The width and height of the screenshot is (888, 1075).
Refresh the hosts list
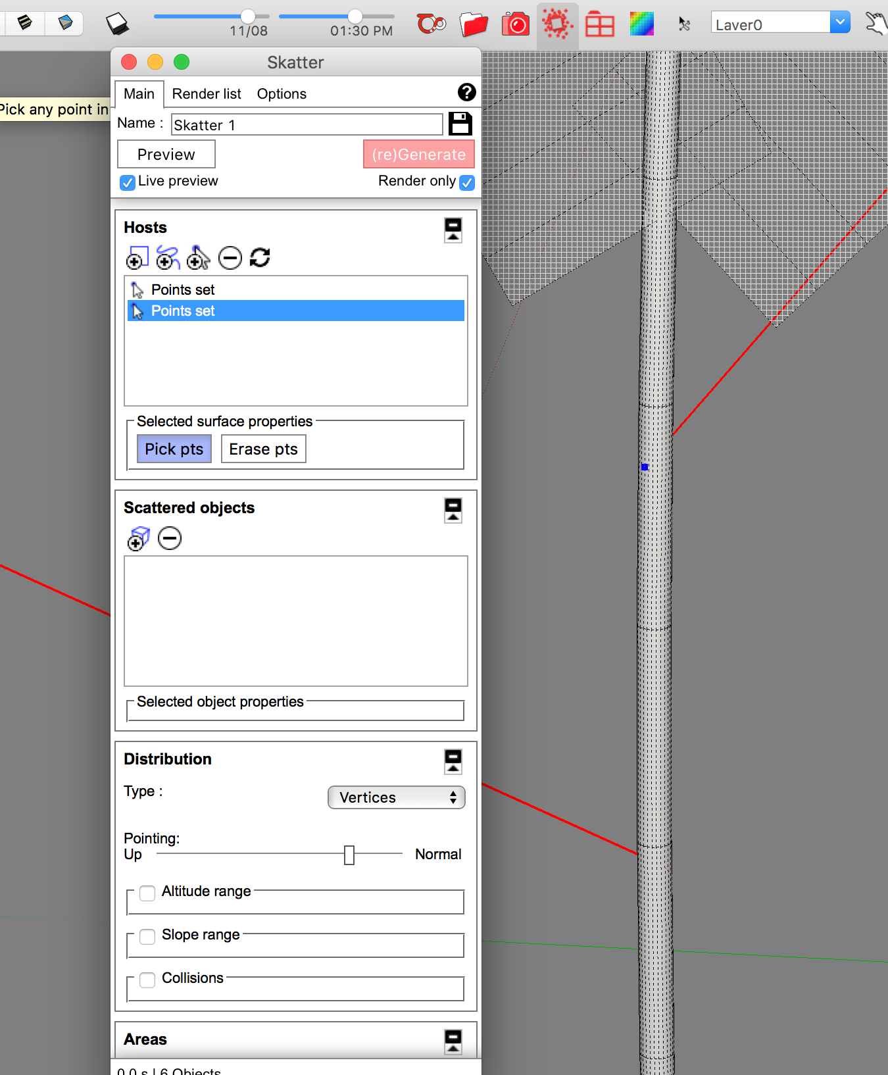point(260,257)
